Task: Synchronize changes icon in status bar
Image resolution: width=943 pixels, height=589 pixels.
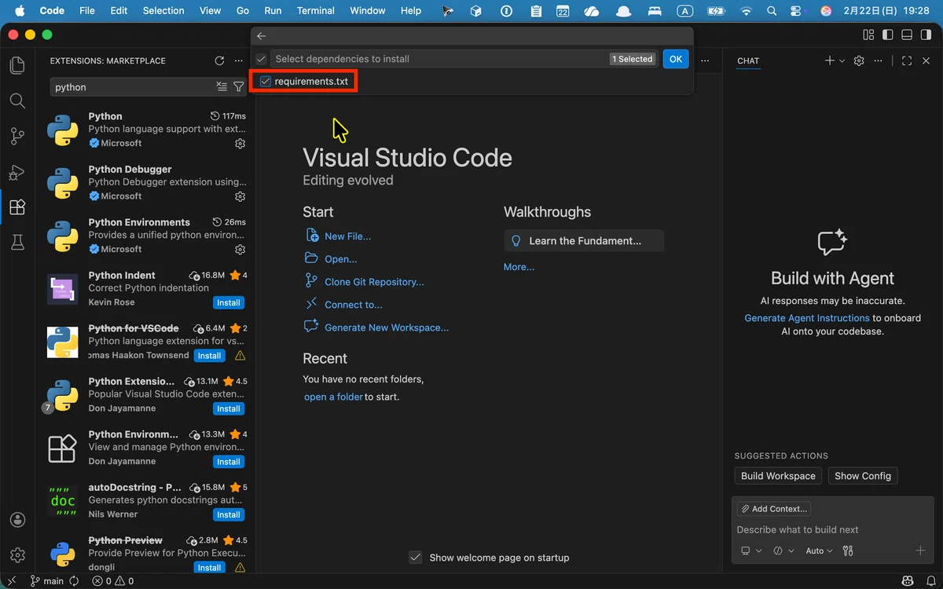Action: click(x=75, y=581)
